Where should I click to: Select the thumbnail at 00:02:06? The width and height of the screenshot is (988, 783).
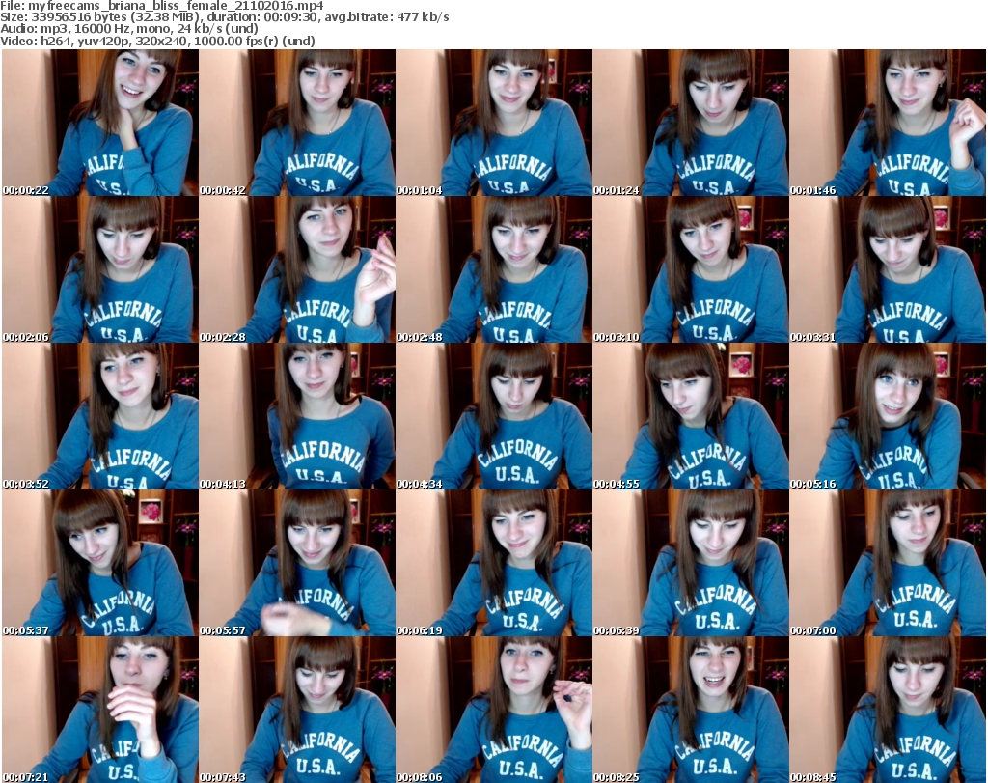pos(99,269)
